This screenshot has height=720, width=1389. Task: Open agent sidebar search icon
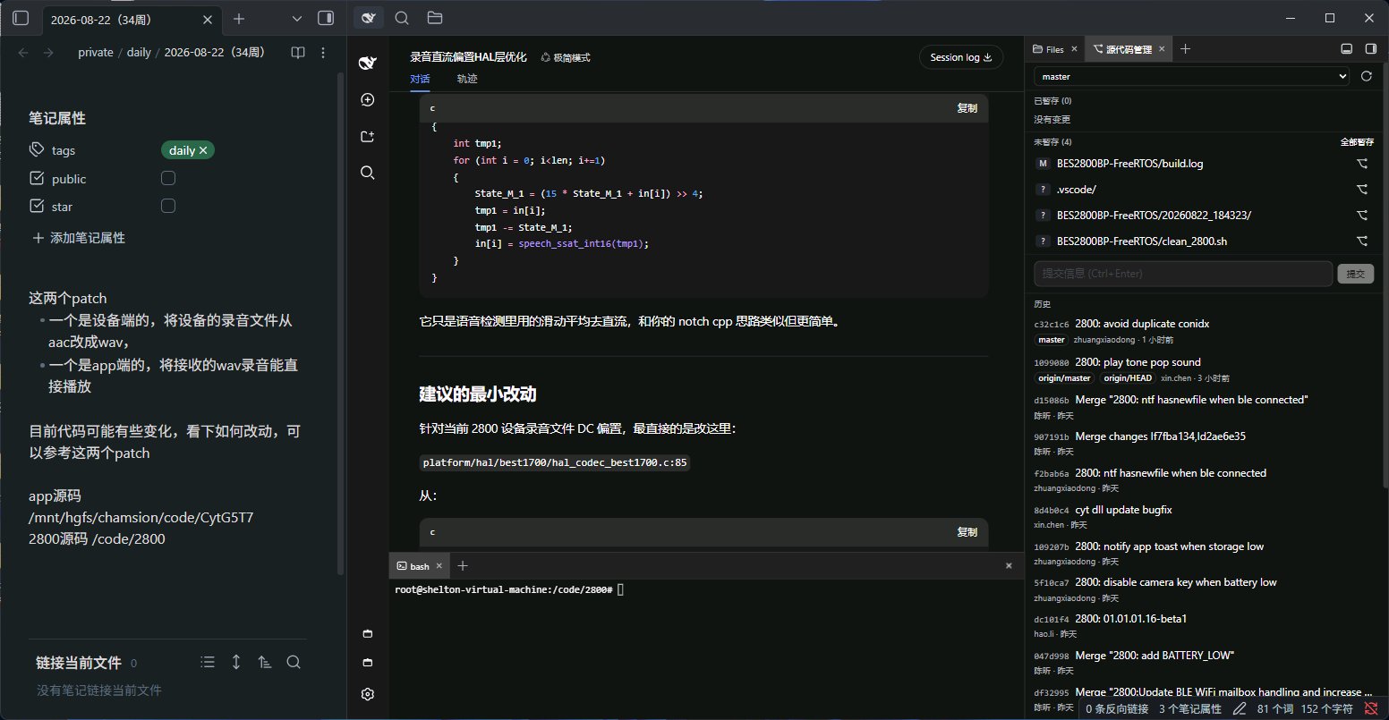tap(367, 173)
